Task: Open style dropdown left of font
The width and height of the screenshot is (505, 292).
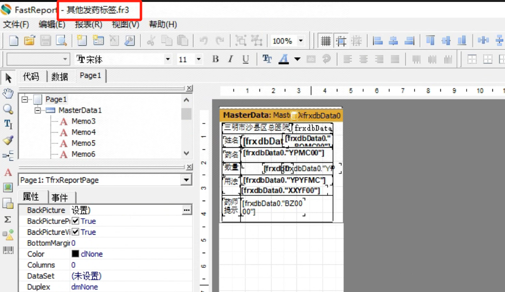Action: click(x=65, y=59)
